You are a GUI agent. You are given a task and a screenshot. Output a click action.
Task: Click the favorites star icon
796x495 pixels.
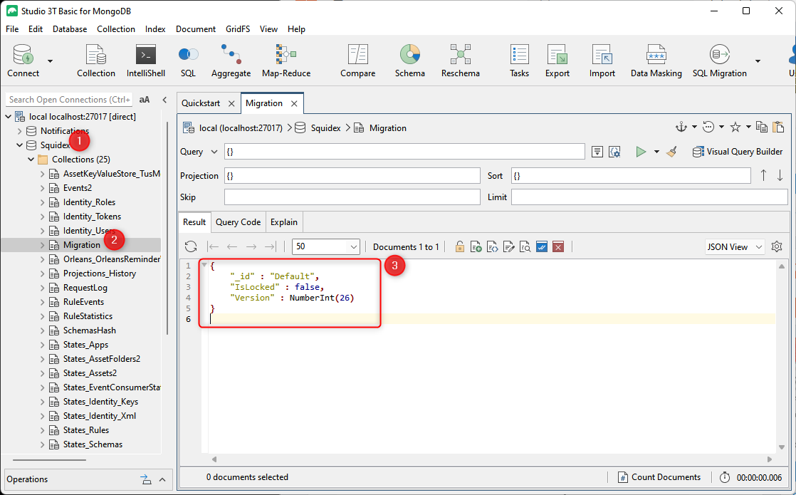735,127
